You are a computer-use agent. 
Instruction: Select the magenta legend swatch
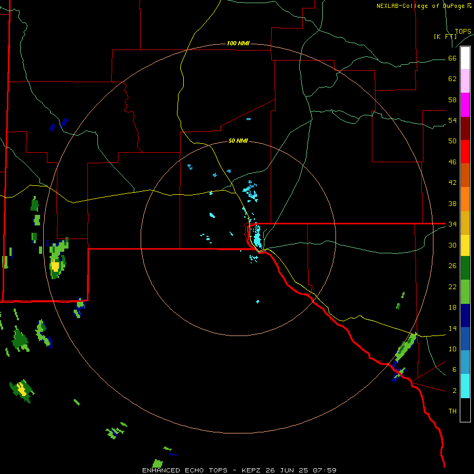(465, 105)
